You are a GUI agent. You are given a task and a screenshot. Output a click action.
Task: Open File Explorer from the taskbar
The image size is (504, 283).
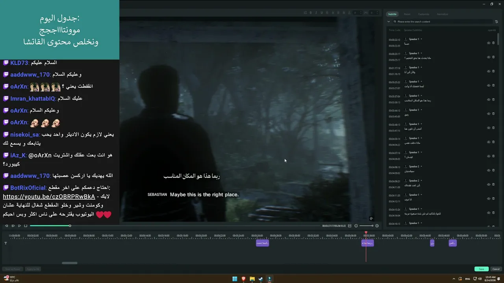(252, 279)
